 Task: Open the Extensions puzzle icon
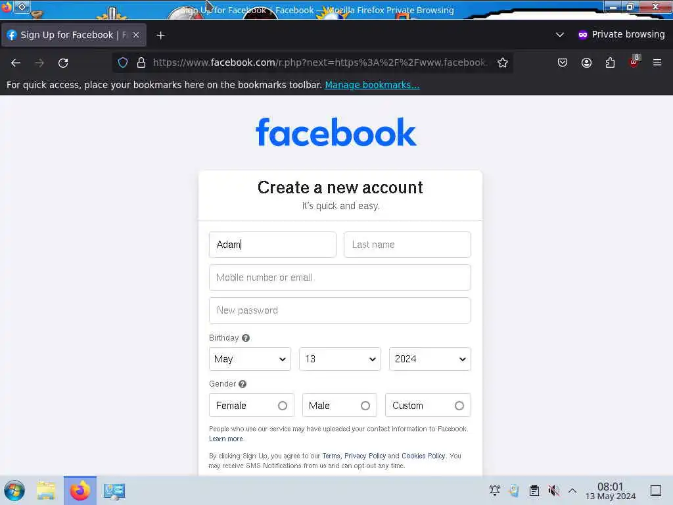coord(610,62)
